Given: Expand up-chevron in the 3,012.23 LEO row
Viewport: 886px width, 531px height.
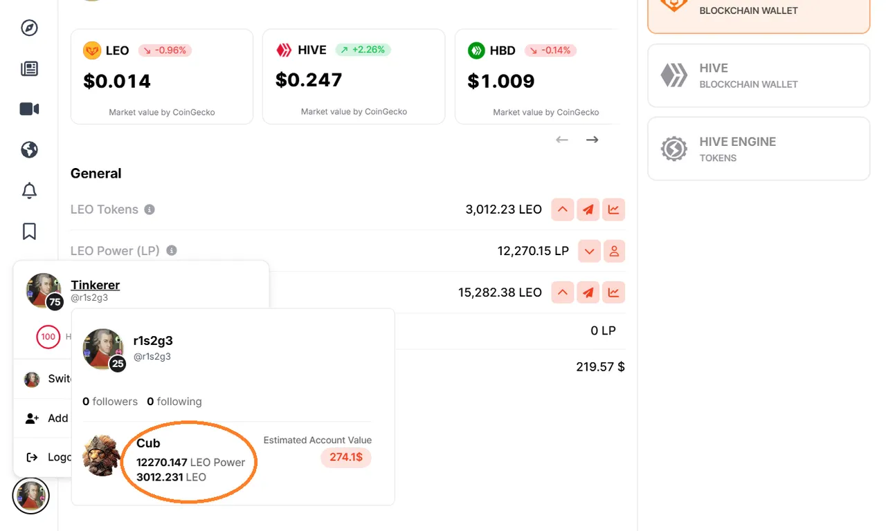Looking at the screenshot, I should 563,209.
